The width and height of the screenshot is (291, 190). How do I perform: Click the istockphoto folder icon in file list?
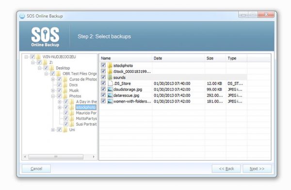click(x=110, y=65)
